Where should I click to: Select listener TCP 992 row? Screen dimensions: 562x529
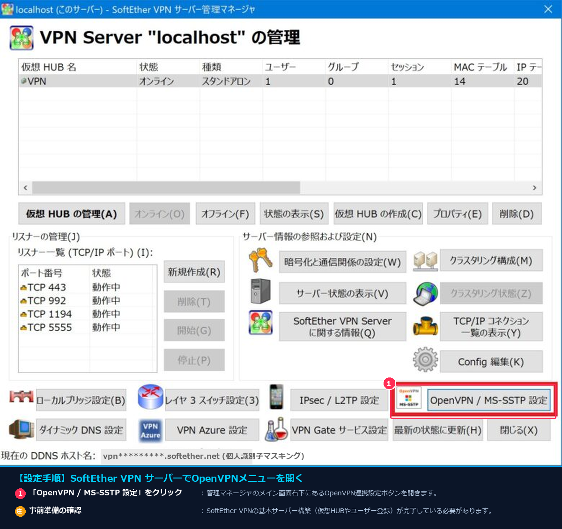click(x=88, y=300)
